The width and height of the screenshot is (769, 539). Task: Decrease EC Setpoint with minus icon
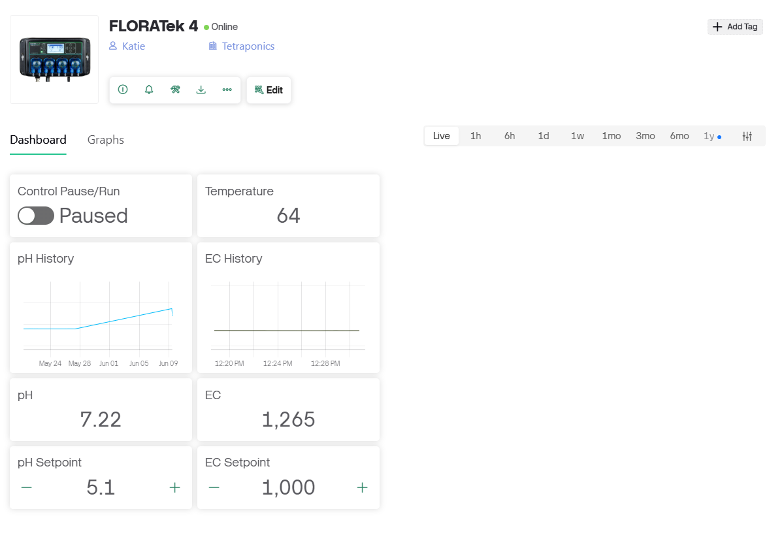click(214, 487)
